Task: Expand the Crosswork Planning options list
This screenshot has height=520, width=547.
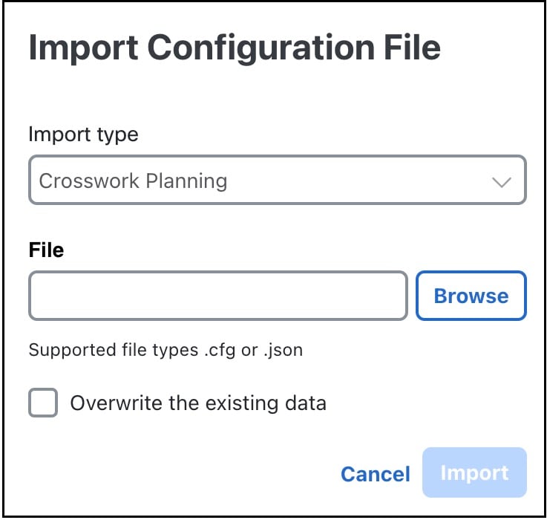Action: [x=278, y=181]
